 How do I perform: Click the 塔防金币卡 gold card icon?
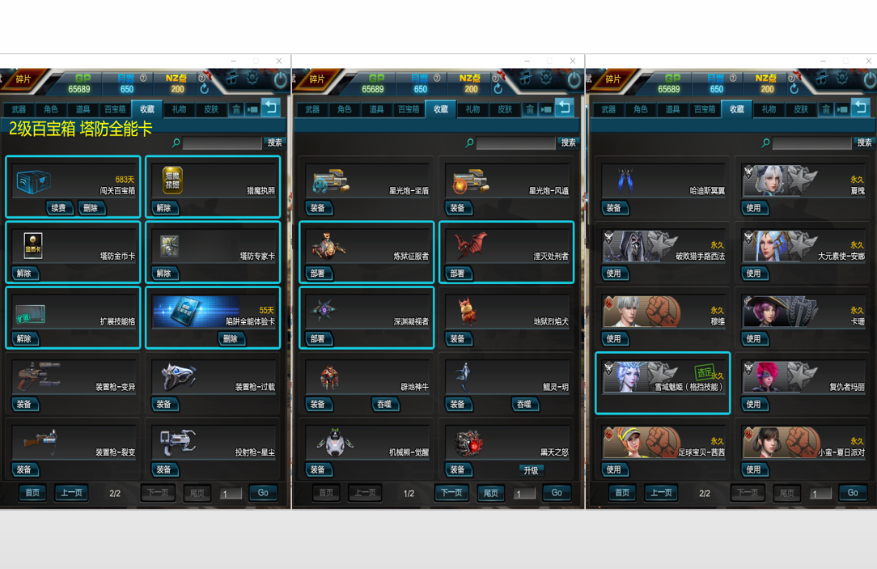33,245
